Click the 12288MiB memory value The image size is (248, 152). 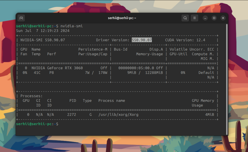point(154,73)
